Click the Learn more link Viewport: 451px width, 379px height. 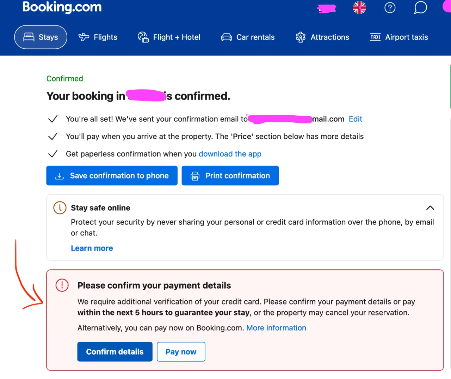coord(92,248)
